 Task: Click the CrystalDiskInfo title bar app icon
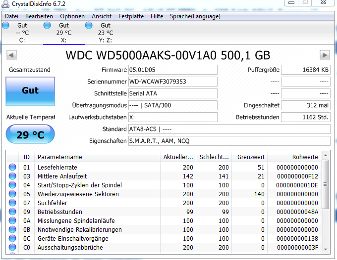click(5, 3)
